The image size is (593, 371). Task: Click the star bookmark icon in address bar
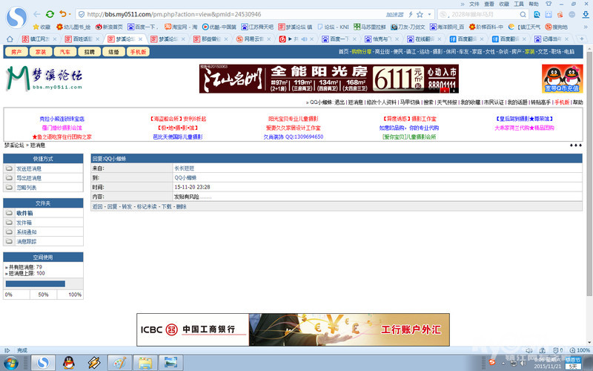click(x=420, y=14)
